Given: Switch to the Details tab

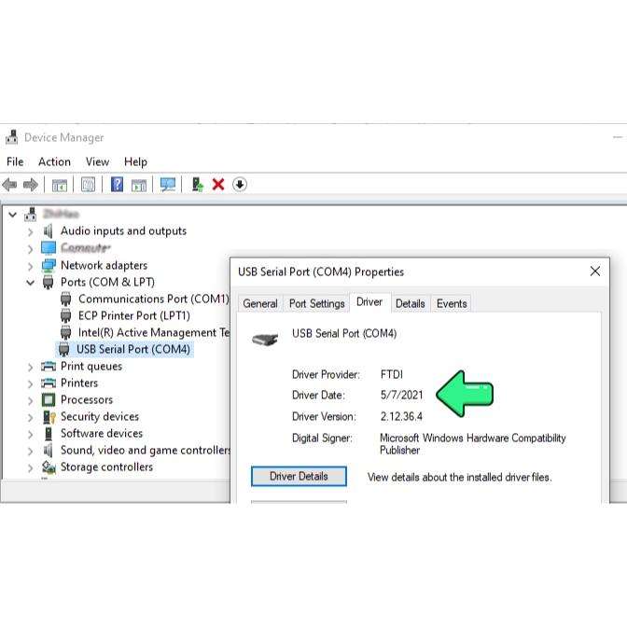Looking at the screenshot, I should [x=410, y=303].
